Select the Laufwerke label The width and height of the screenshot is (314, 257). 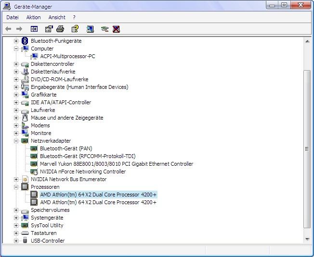[x=43, y=110]
